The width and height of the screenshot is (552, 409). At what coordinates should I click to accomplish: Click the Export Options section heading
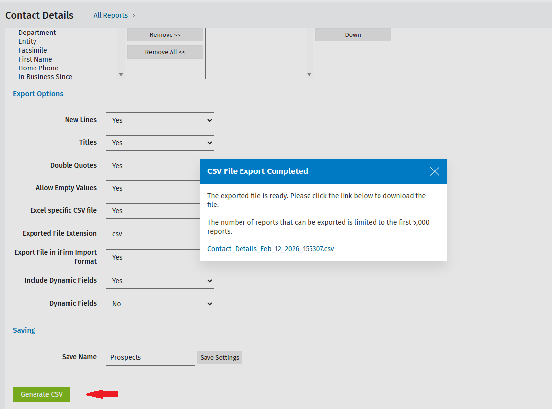(38, 94)
